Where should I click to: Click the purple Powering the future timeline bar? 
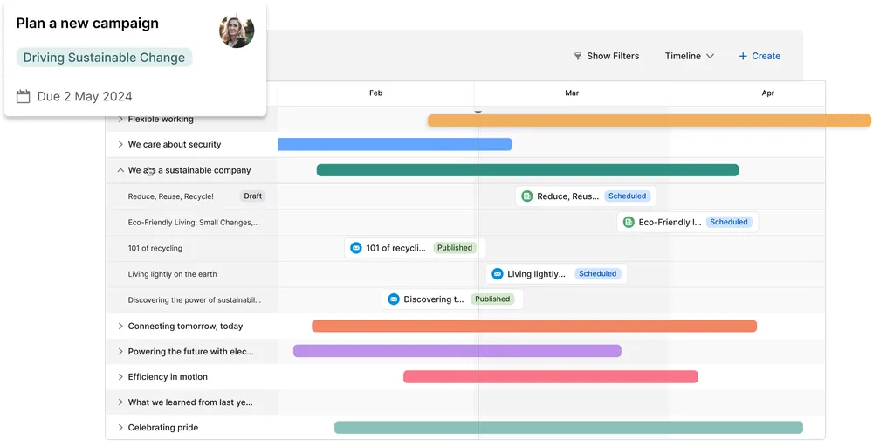457,351
